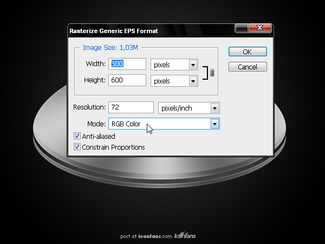Click the Height input field
This screenshot has height=244, width=325.
(x=127, y=80)
